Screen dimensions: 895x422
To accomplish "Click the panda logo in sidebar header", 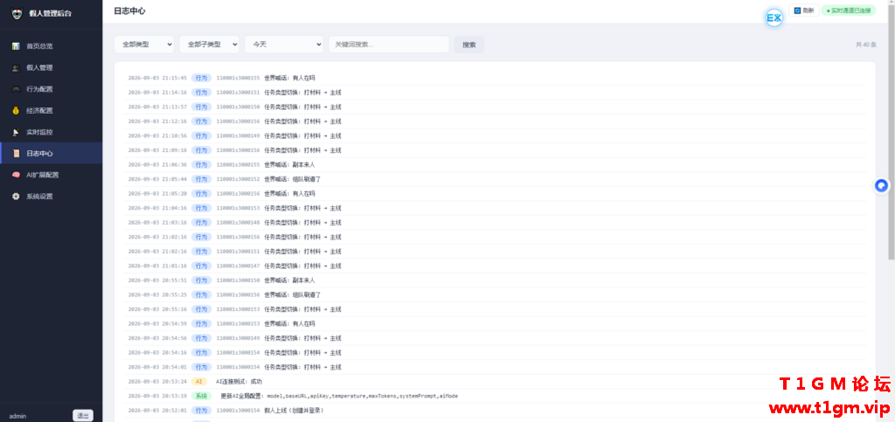I will [17, 13].
